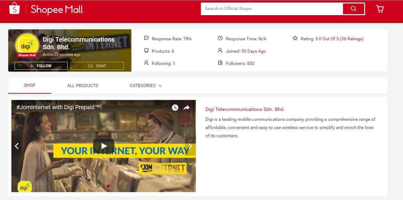Click the Followers: 853 count
This screenshot has width=403, height=200.
[240, 63]
